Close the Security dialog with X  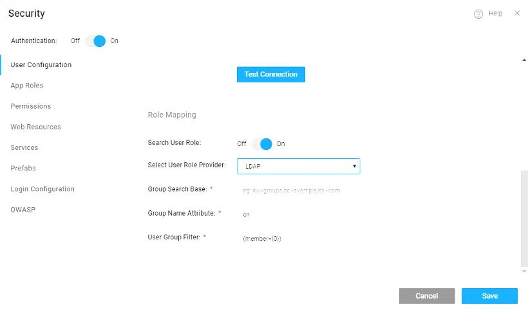coord(517,13)
